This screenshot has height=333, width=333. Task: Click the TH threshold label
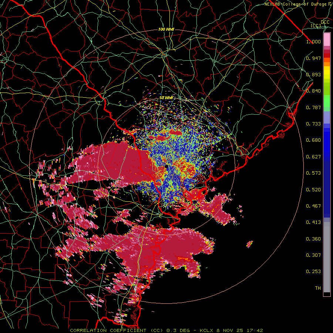pyautogui.click(x=318, y=288)
